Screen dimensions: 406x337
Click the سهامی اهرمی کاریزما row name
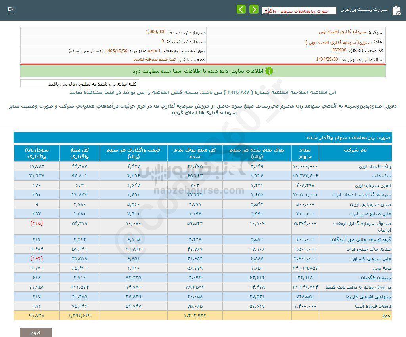tap(368, 297)
